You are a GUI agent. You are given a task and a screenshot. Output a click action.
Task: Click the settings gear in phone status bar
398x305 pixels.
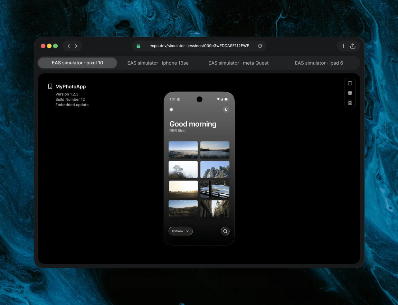178,99
